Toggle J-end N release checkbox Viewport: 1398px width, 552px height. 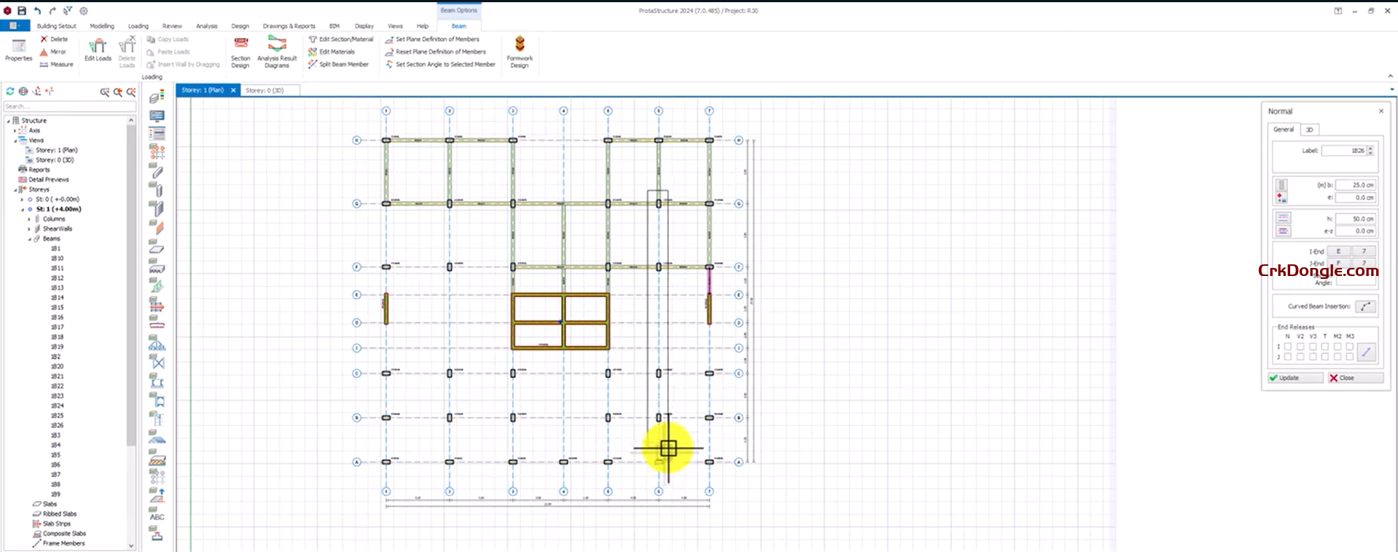[1288, 357]
